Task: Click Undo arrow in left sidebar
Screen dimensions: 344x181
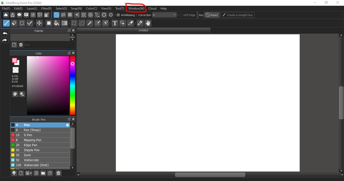Action: click(x=5, y=33)
